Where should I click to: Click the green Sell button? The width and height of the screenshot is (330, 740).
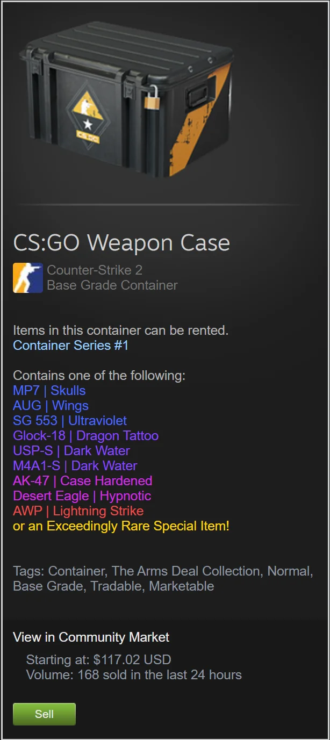pyautogui.click(x=44, y=714)
